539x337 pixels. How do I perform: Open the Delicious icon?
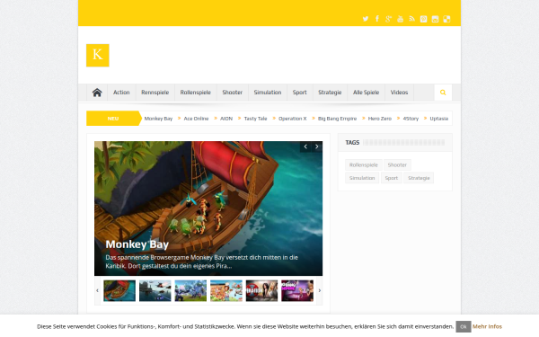(446, 19)
